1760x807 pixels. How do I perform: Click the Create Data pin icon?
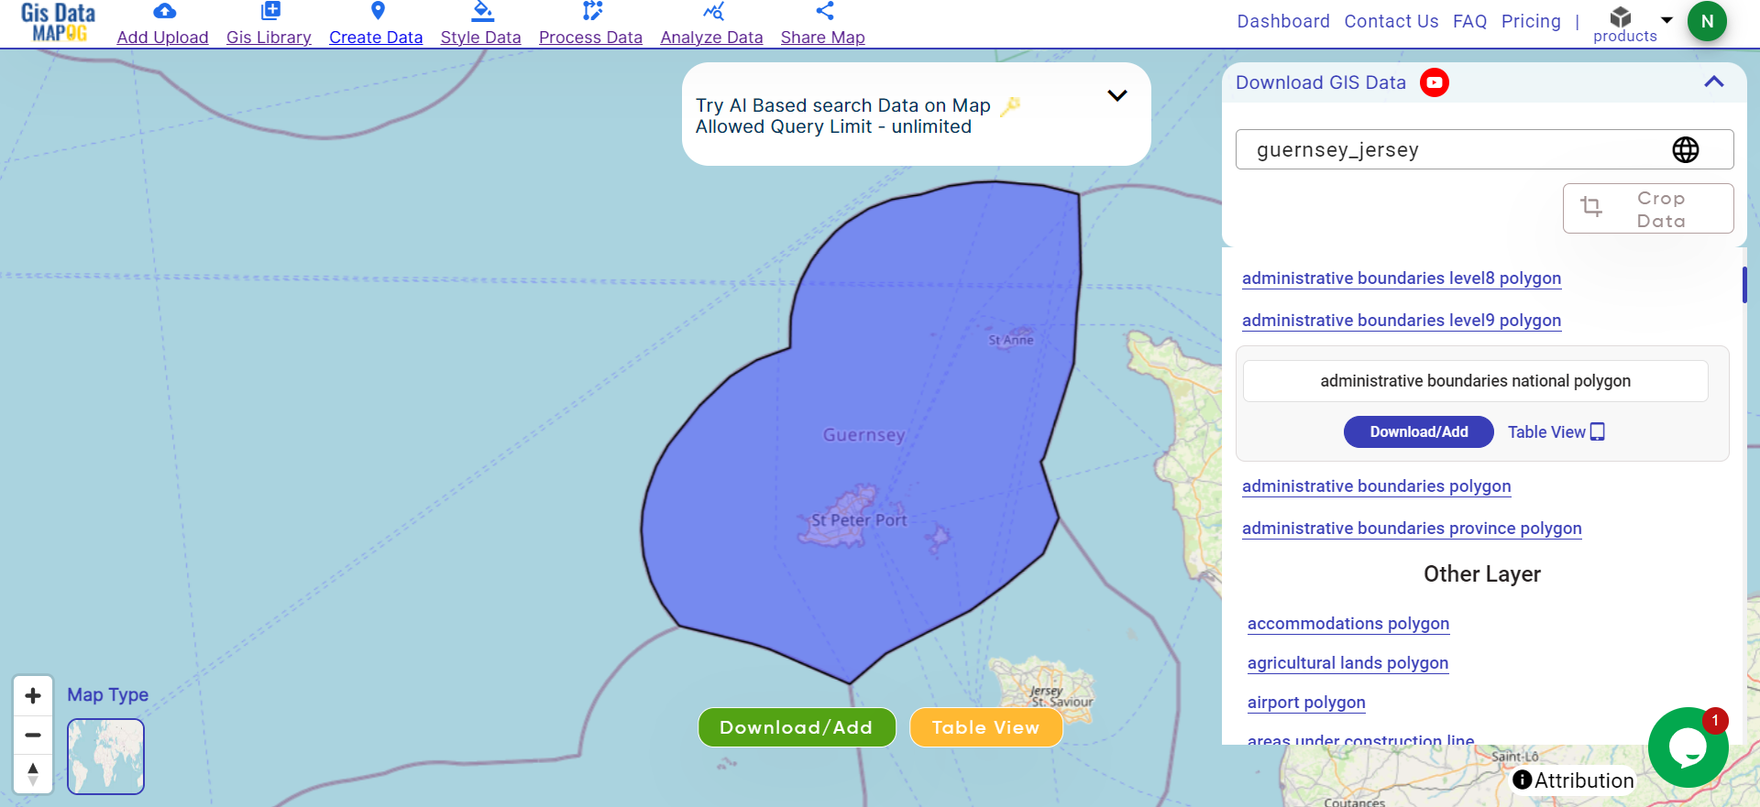378,11
